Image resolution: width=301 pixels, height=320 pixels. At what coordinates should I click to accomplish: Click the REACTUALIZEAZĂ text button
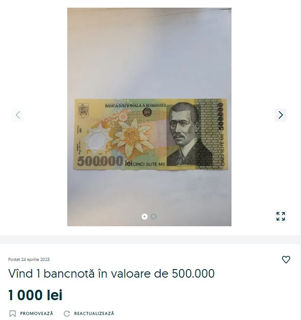94,313
